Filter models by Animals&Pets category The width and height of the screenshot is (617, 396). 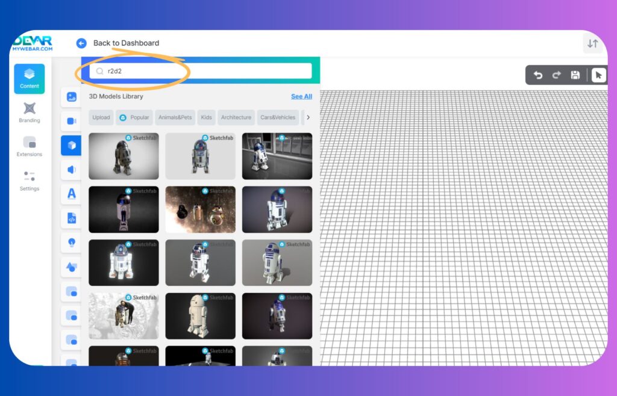[x=174, y=117]
